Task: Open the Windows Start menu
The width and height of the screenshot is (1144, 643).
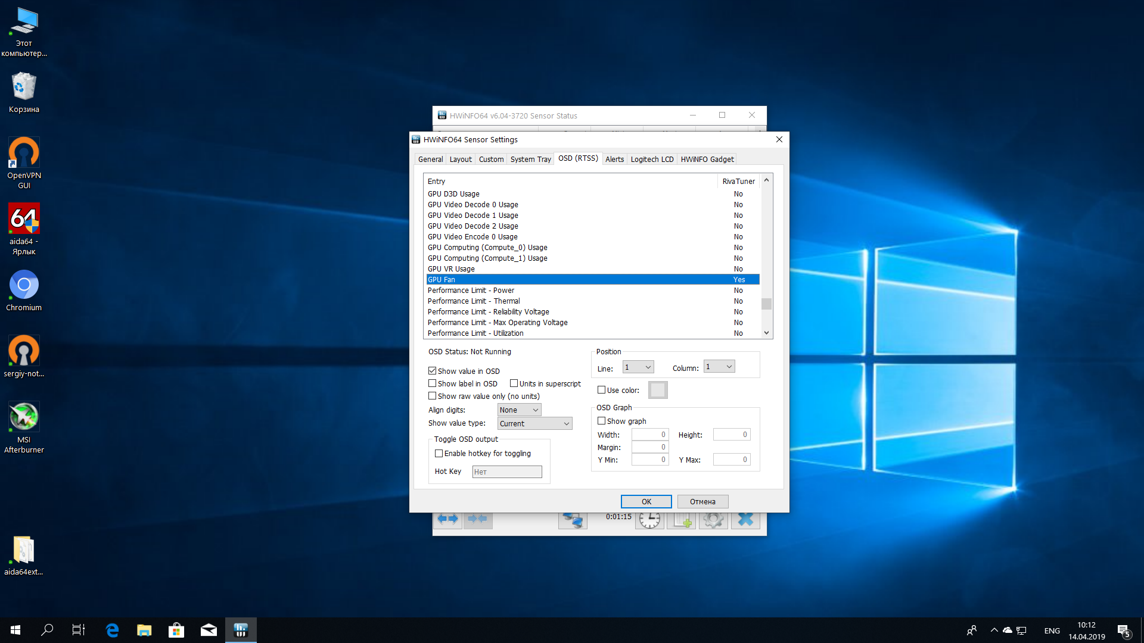Action: click(15, 630)
